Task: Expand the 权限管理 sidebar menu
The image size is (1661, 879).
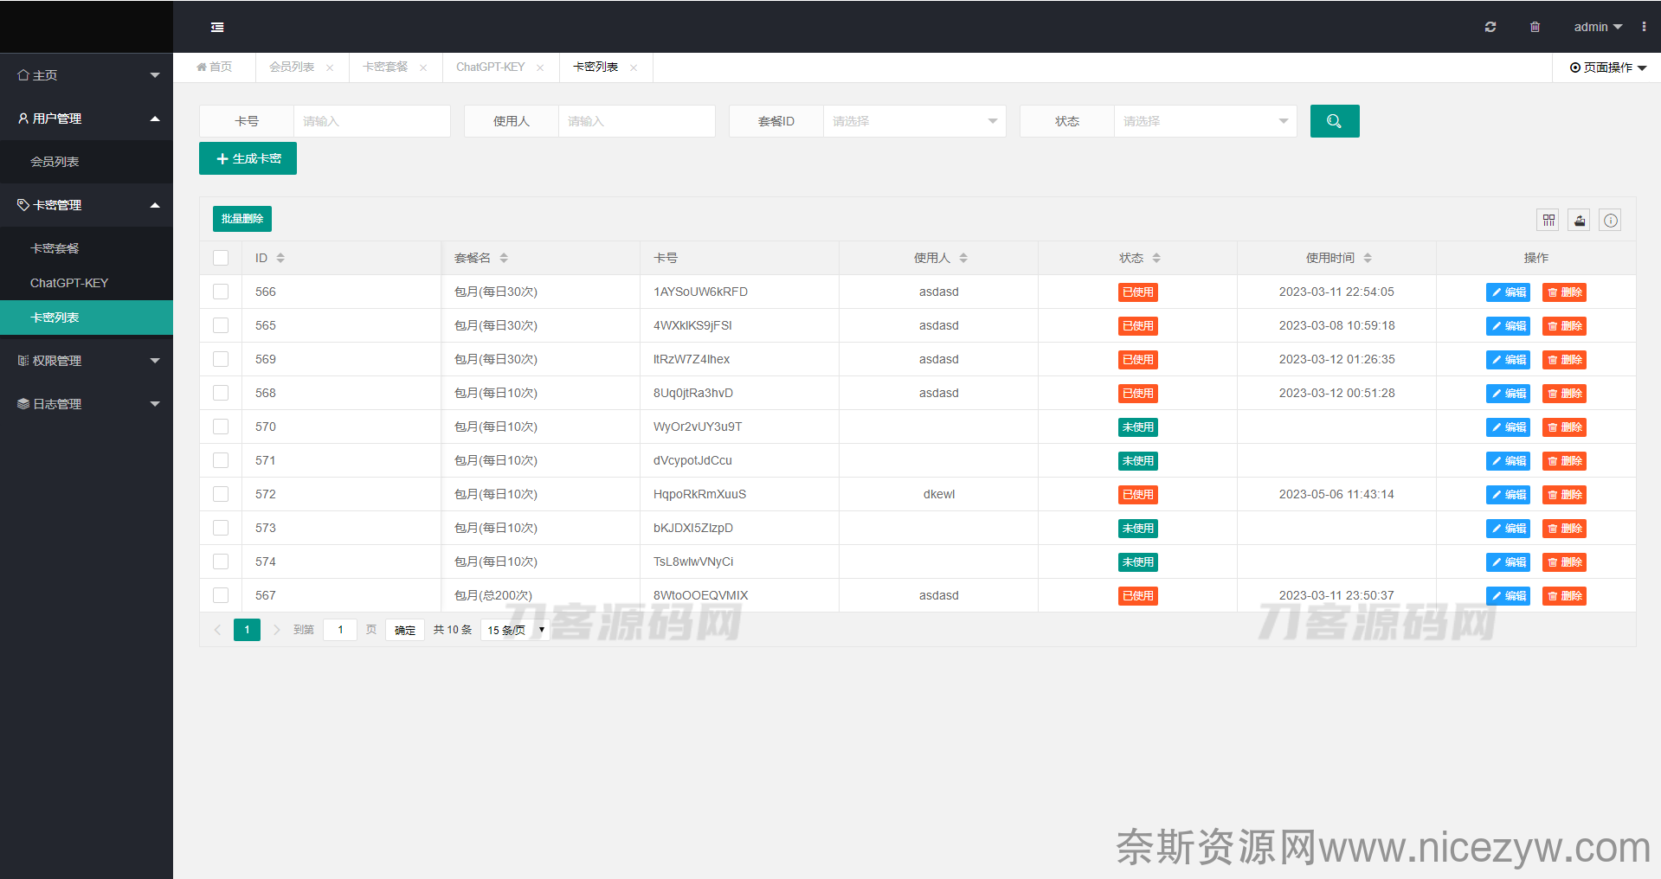Action: [x=87, y=361]
